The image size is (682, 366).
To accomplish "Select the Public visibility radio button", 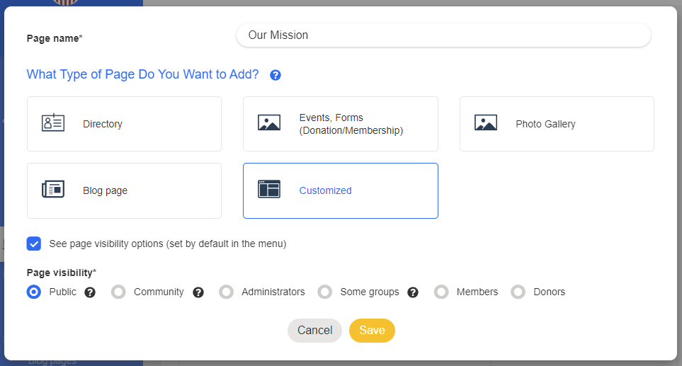I will pos(34,292).
